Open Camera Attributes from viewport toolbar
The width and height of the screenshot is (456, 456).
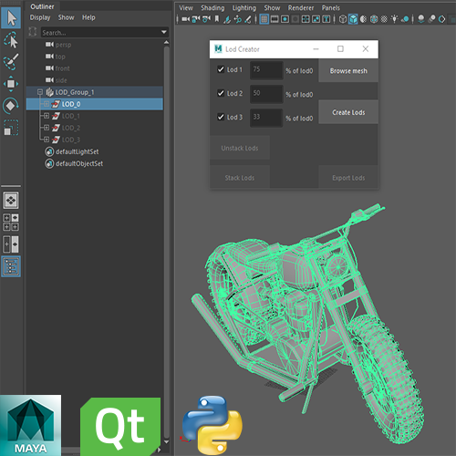pyautogui.click(x=206, y=19)
